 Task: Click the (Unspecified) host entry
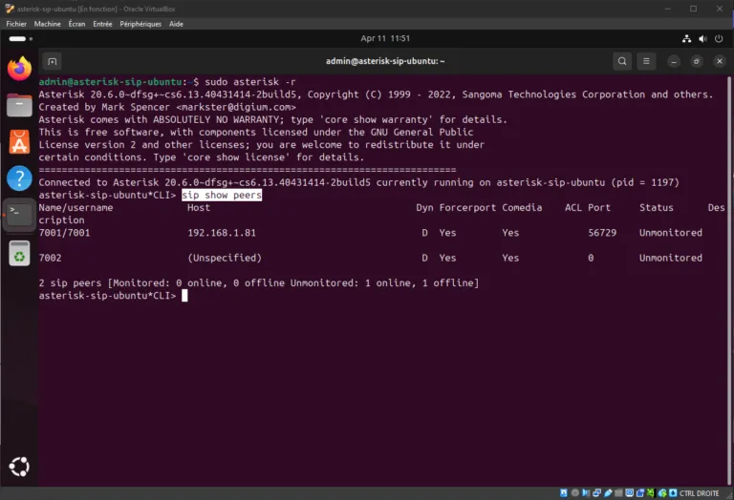225,258
